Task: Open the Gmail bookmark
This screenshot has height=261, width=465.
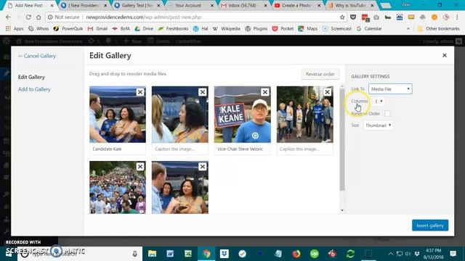Action: coord(97,29)
